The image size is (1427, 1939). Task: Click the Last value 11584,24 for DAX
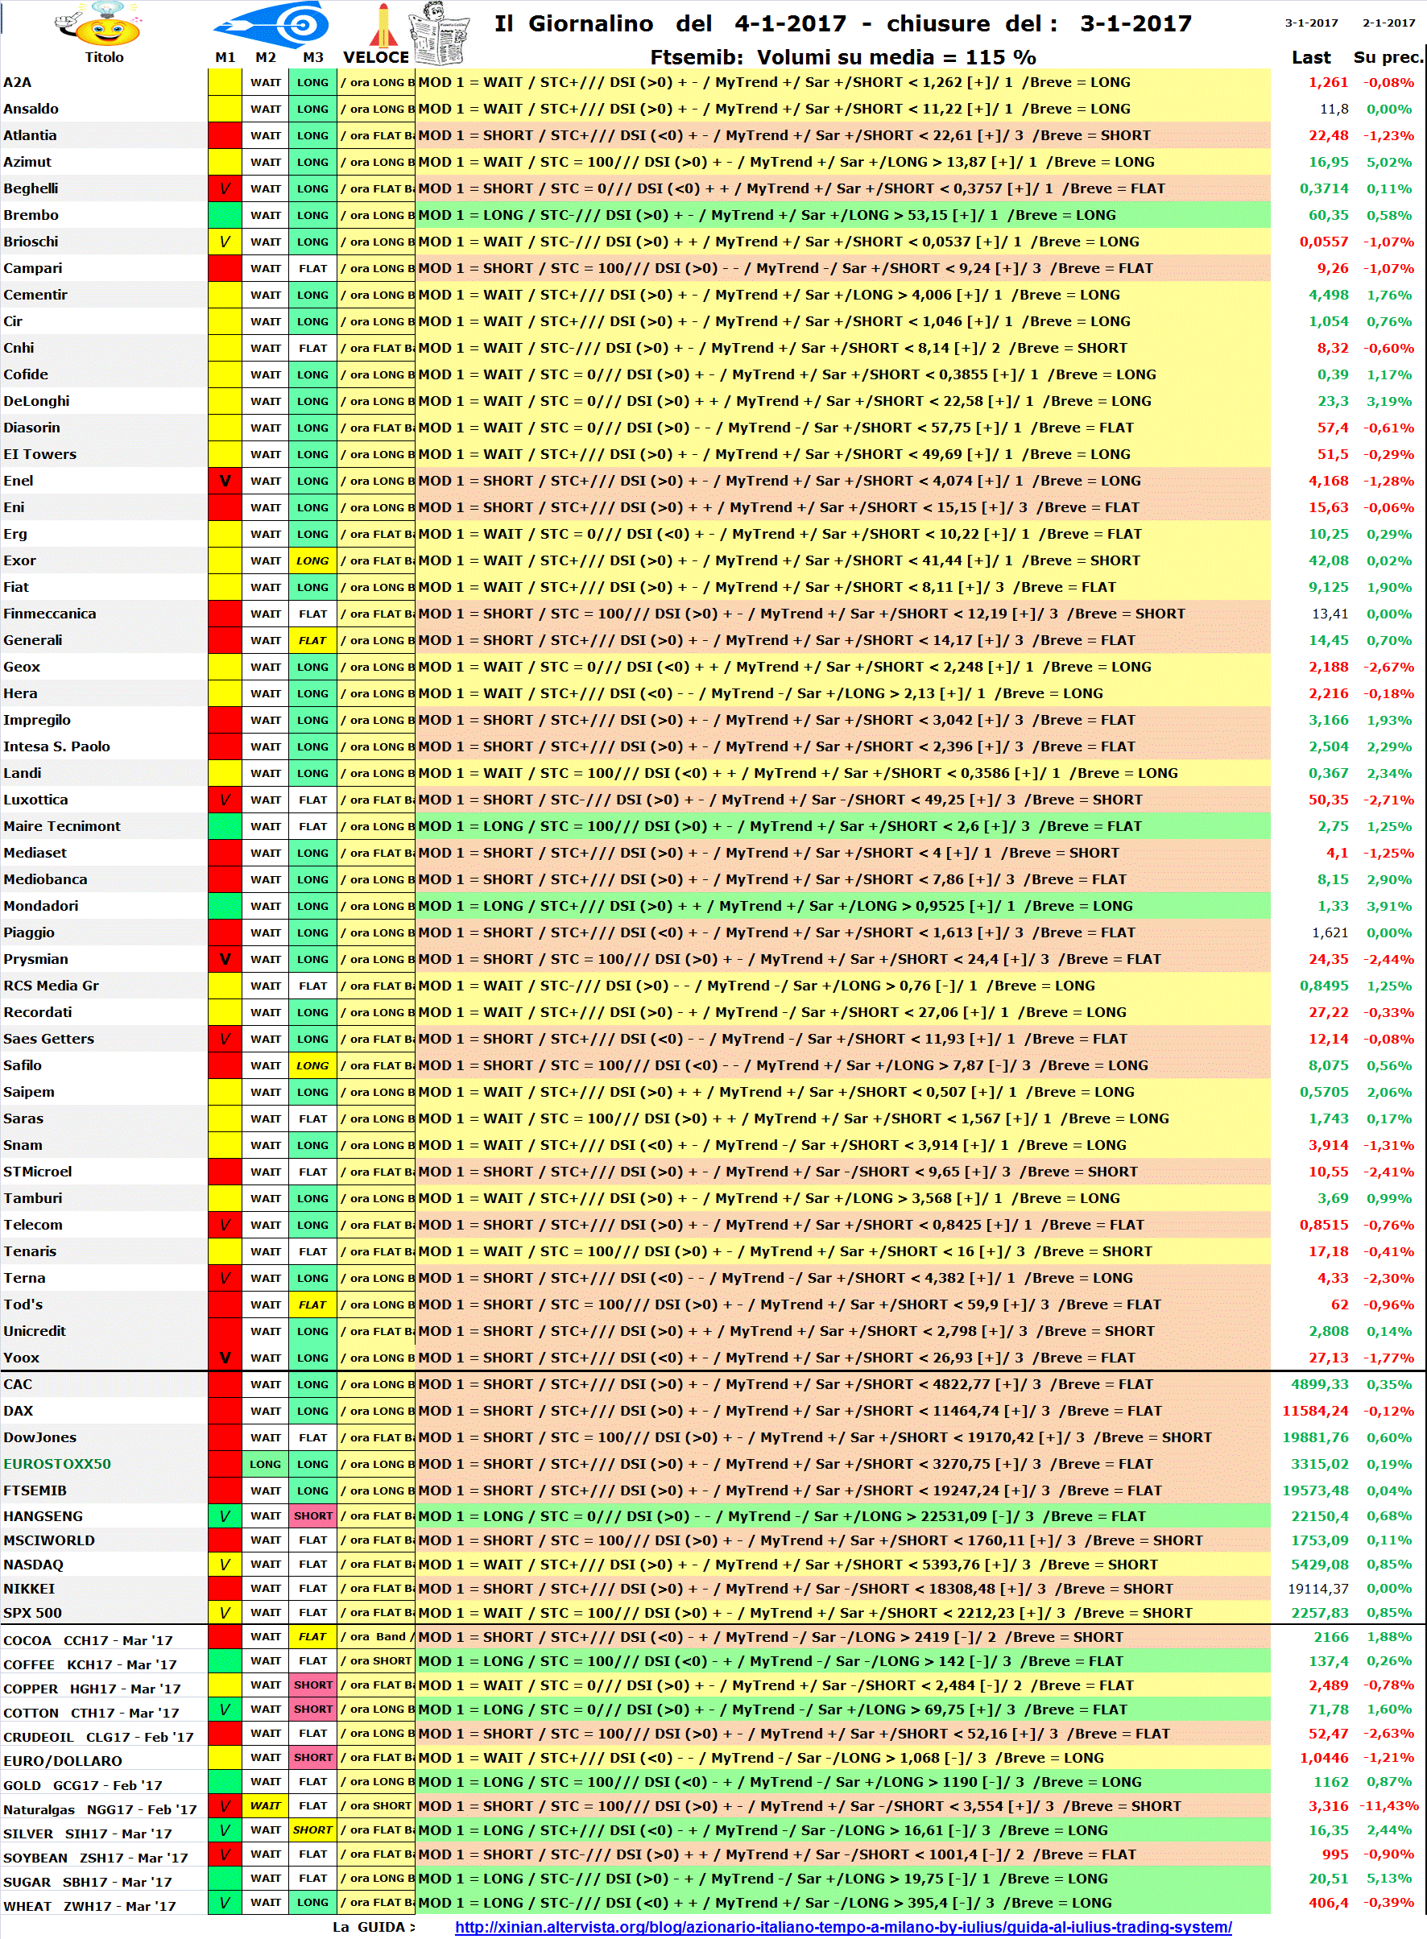pos(1315,1412)
